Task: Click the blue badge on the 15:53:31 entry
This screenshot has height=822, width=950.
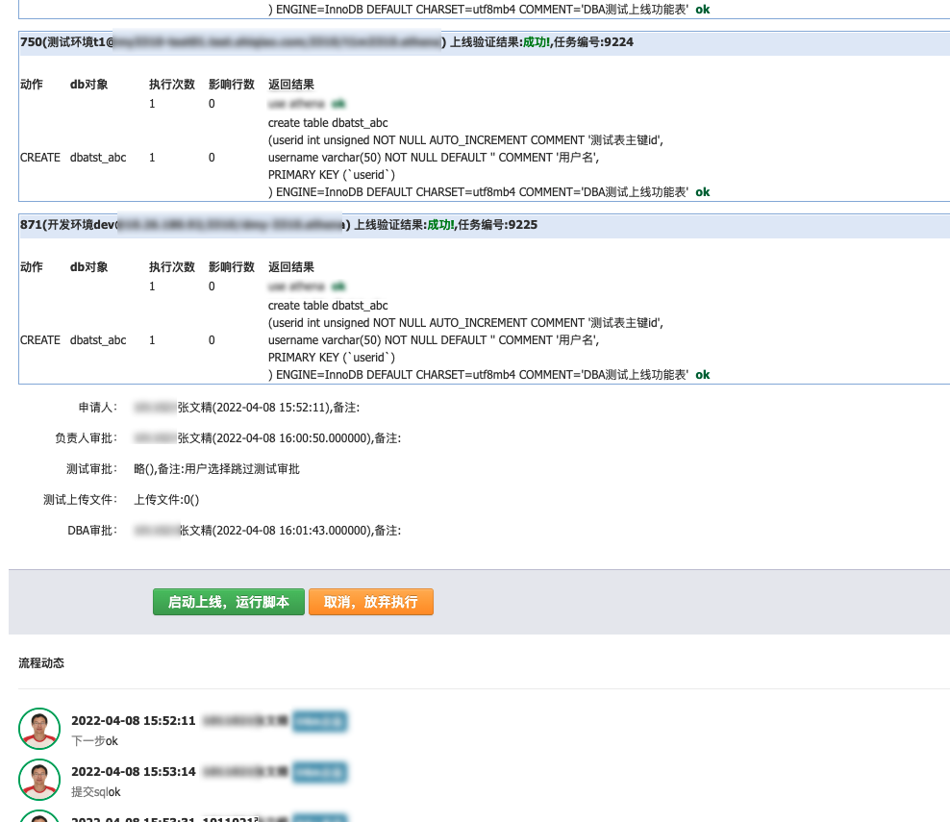Action: pos(319,818)
